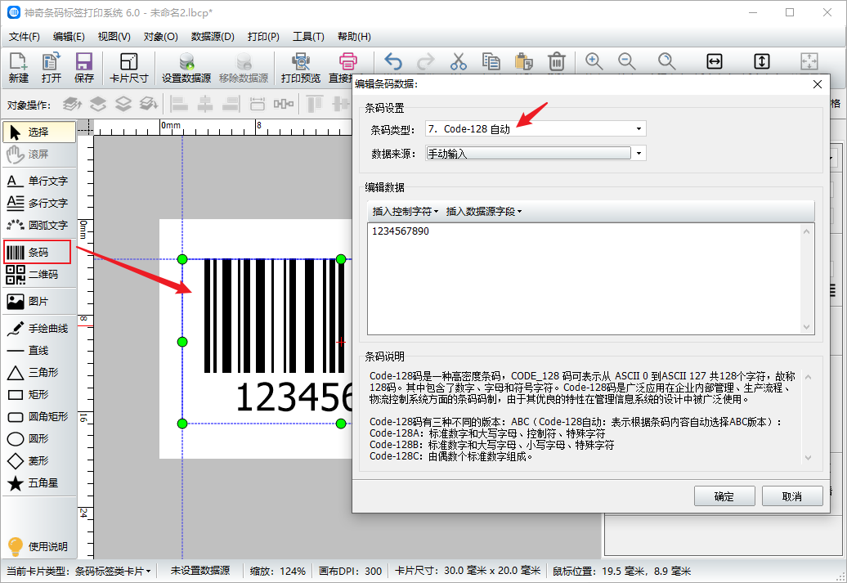The image size is (847, 583).
Task: Expand the 条码类型 barcode type dropdown
Action: 639,129
